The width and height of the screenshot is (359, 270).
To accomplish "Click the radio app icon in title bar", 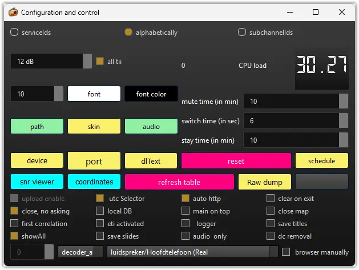I will point(13,12).
